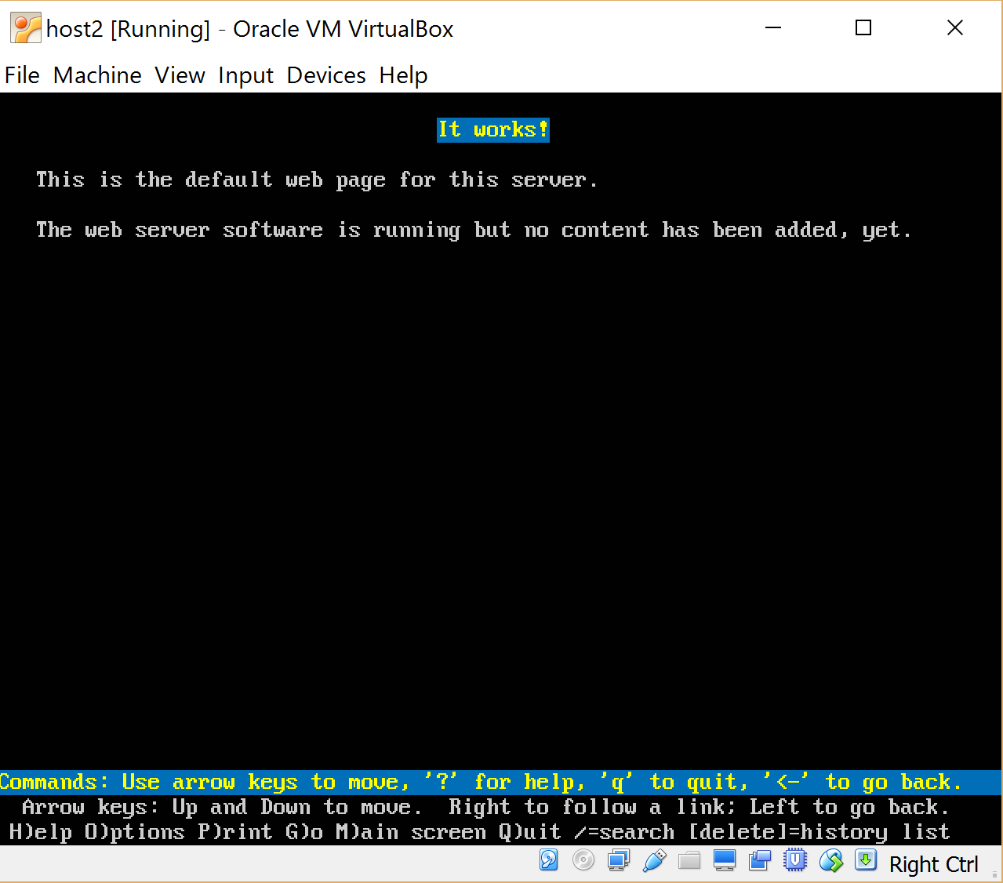Toggle keyboard capture status icon

click(x=865, y=860)
